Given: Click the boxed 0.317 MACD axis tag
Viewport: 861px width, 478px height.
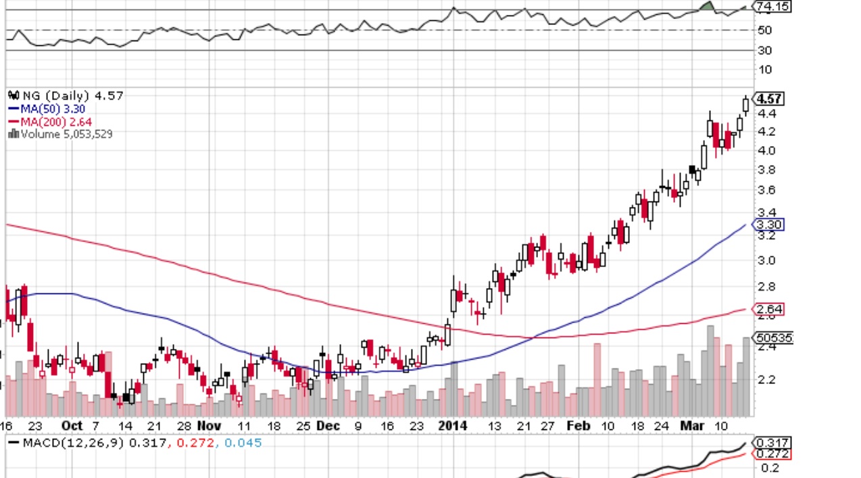Looking at the screenshot, I should (772, 444).
